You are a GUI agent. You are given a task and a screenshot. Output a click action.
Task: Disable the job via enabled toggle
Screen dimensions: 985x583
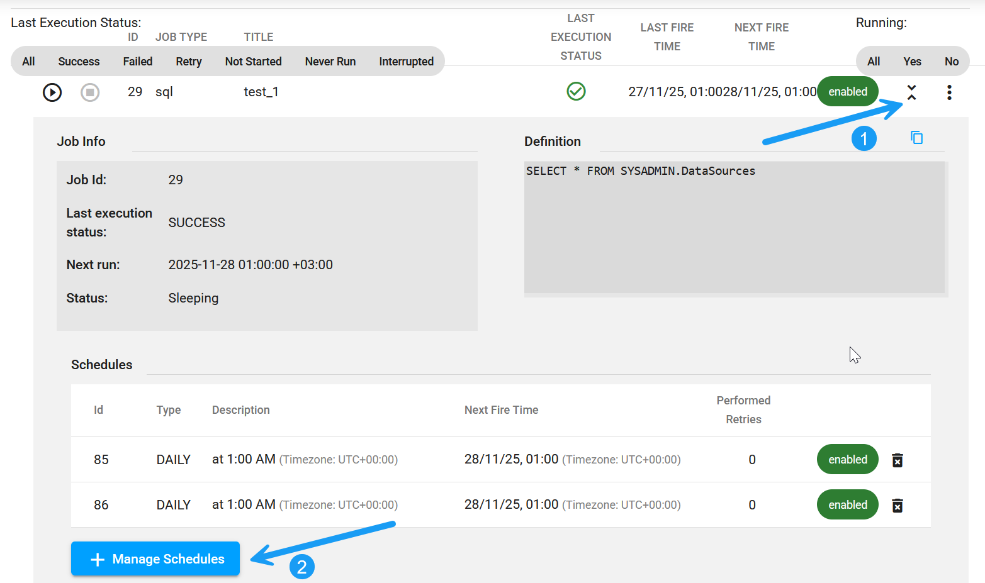847,91
